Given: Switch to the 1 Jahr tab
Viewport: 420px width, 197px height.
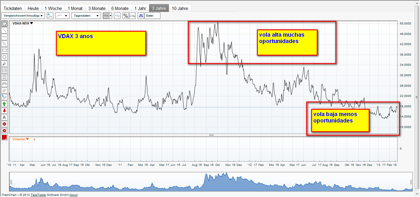Looking at the screenshot, I should [x=140, y=8].
